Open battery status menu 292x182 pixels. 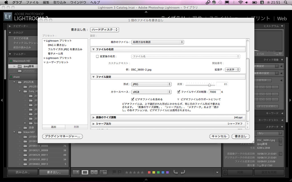(x=254, y=2)
